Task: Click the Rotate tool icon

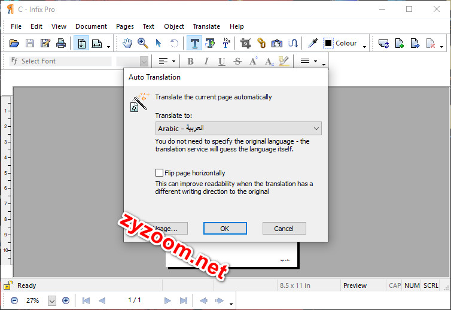Action: click(174, 44)
